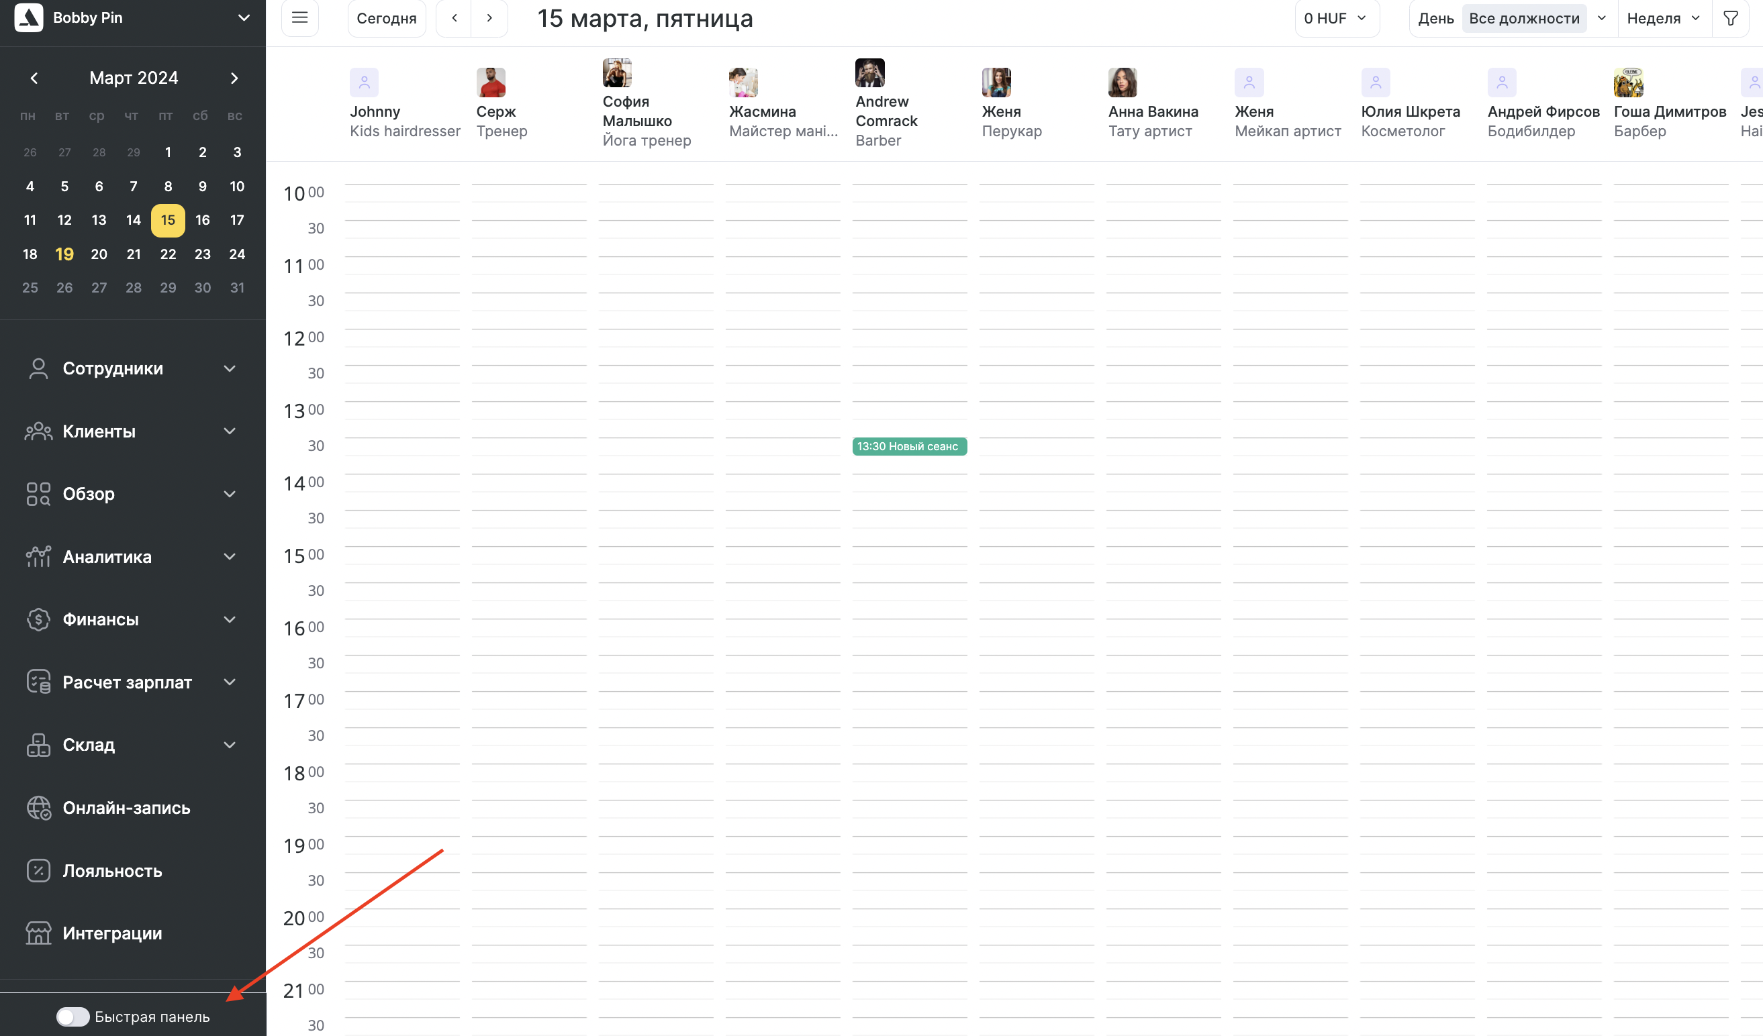
Task: Click the Склад sidebar icon
Action: click(37, 743)
